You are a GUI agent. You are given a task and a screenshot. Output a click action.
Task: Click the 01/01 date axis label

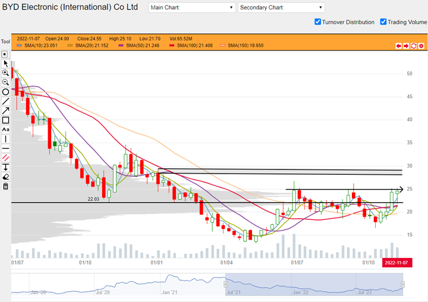pos(157,263)
